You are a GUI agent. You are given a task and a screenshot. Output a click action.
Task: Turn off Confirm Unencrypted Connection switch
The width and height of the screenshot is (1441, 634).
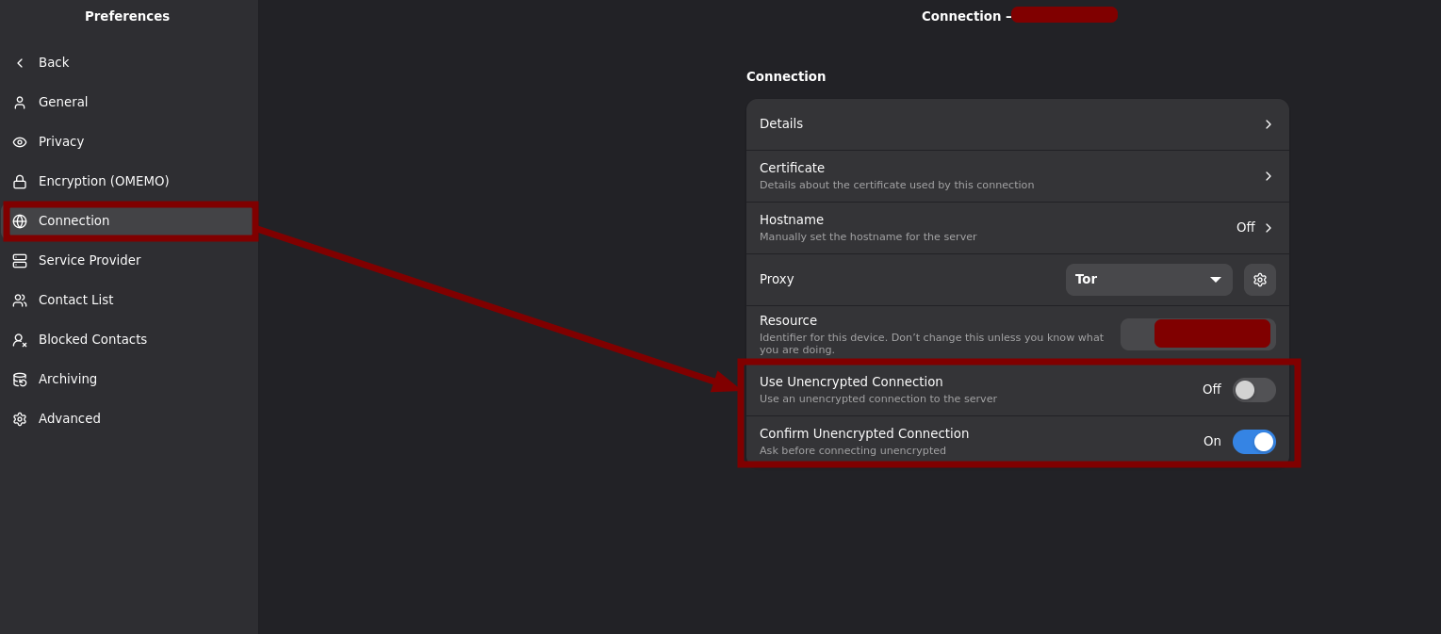tap(1253, 442)
